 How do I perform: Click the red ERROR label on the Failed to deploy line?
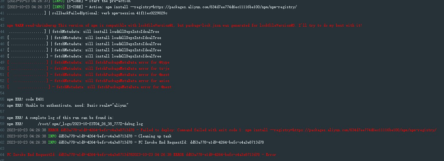click(53, 130)
